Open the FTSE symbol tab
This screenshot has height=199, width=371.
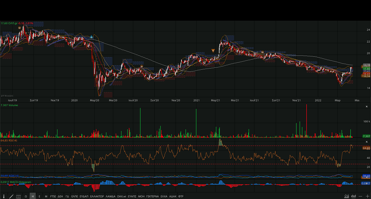(53, 196)
